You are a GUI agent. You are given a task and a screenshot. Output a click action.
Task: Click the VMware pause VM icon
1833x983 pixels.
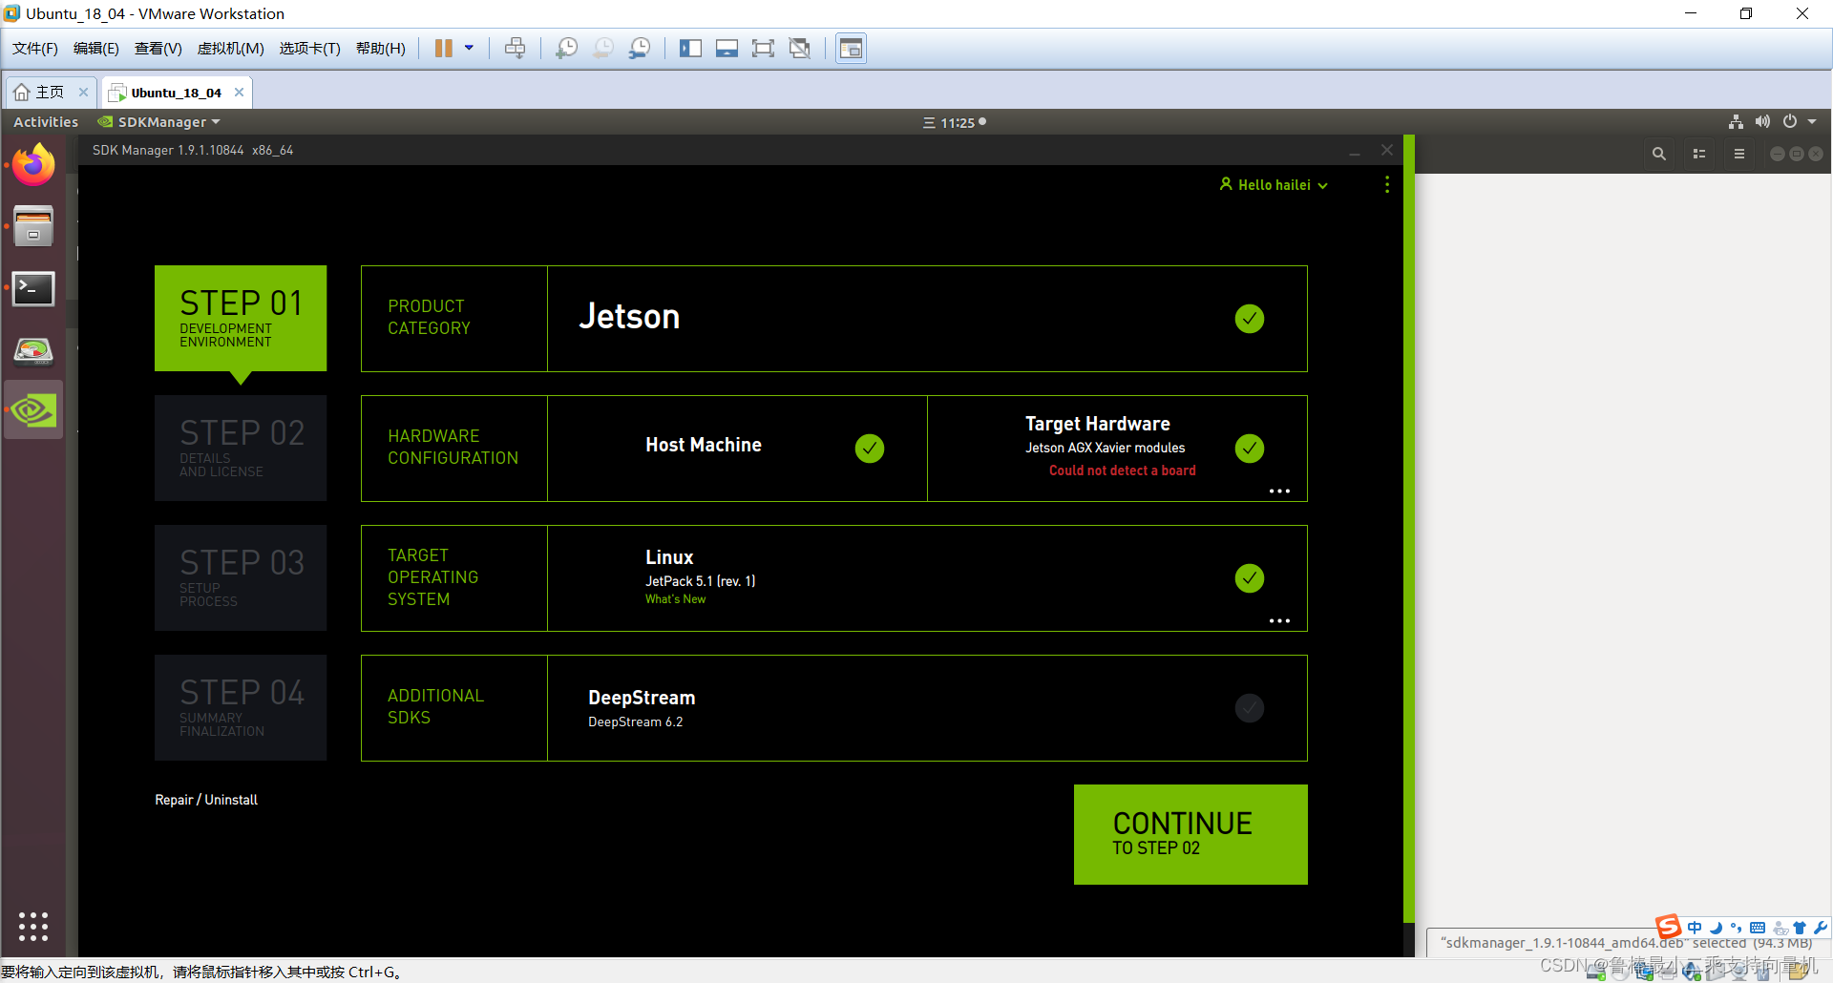443,49
